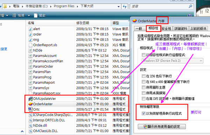
Task: Expand arrow after 本機磁碟機 (C:) breadcrumb
Action: coord(51,6)
